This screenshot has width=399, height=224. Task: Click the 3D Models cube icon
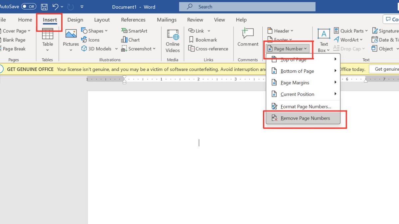pos(84,49)
